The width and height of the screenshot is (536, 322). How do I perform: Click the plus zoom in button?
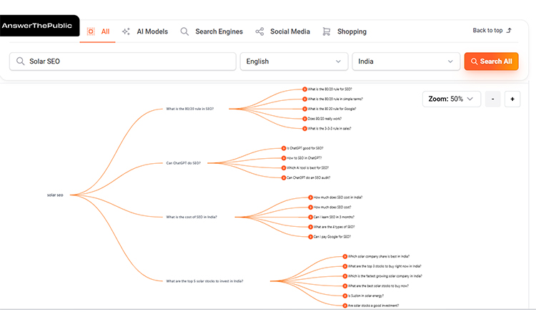click(x=512, y=99)
